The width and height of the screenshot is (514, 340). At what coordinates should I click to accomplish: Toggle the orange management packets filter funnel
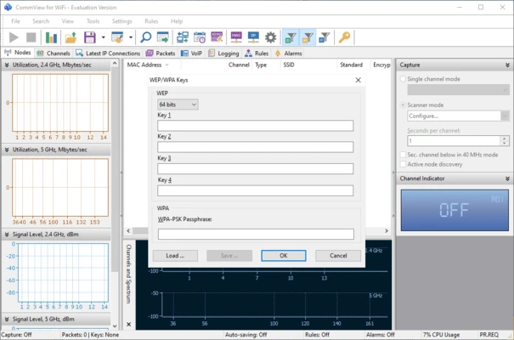pos(308,37)
